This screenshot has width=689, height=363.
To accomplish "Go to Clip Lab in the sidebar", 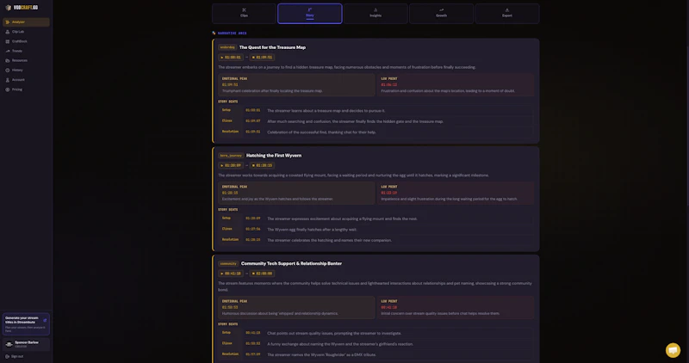I will [x=26, y=32].
